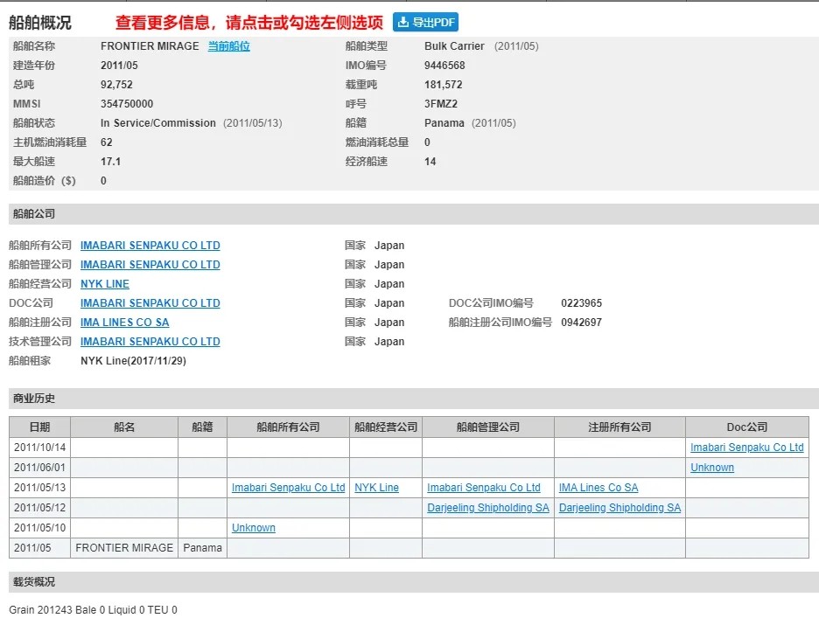Click the max speed value 17.1
Viewport: 819px width, 618px height.
click(110, 162)
